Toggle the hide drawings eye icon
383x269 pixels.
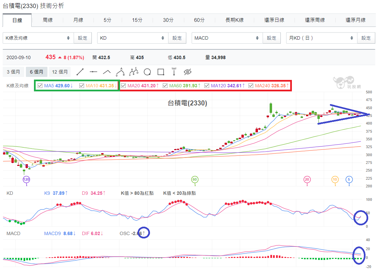[187, 72]
